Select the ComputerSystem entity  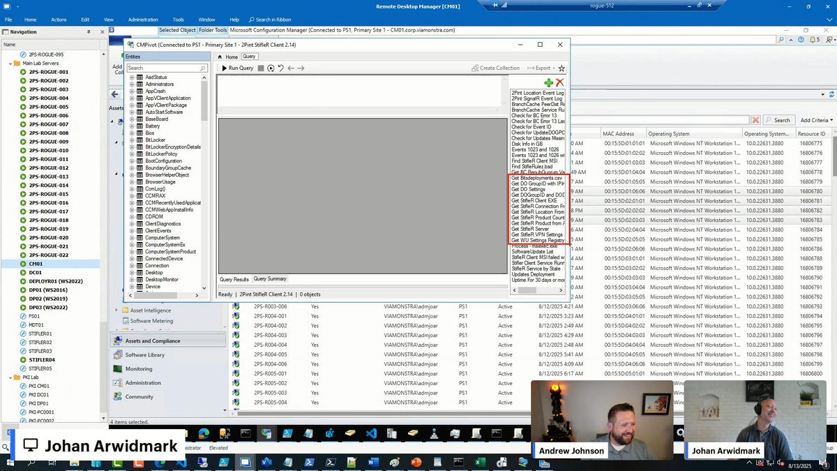[163, 238]
